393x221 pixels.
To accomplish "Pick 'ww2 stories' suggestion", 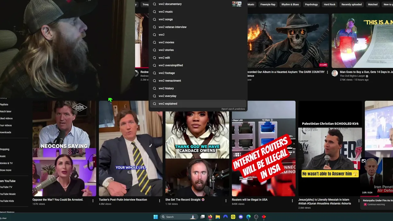I will 198,50.
